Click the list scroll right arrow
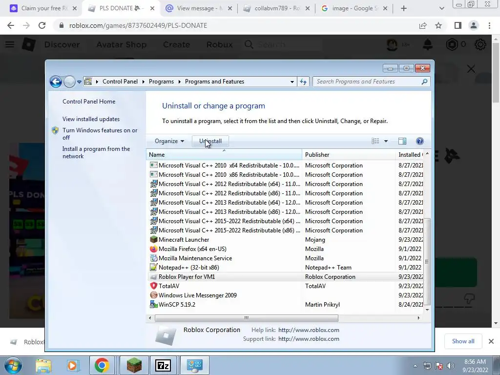Image resolution: width=500 pixels, height=375 pixels. click(x=418, y=318)
